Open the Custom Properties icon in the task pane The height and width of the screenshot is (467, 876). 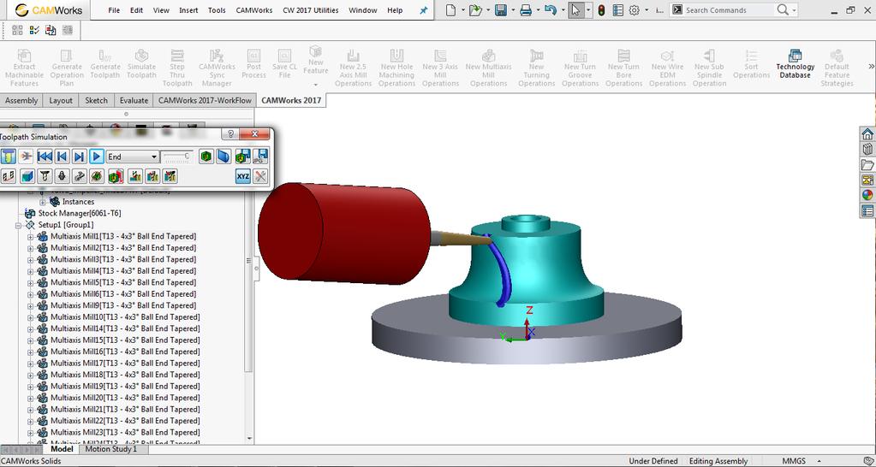(867, 211)
